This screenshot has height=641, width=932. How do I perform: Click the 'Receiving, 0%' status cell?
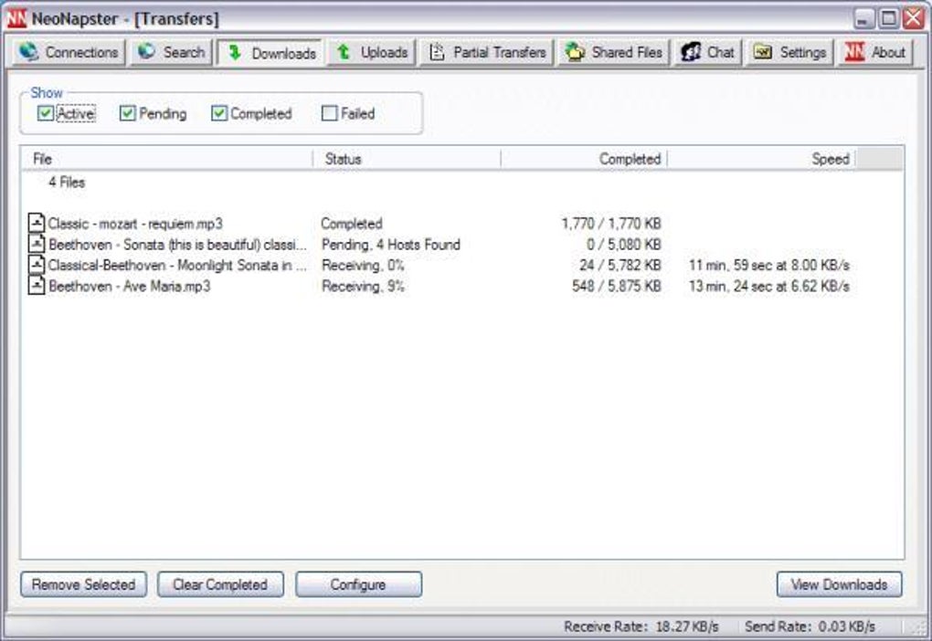(363, 265)
